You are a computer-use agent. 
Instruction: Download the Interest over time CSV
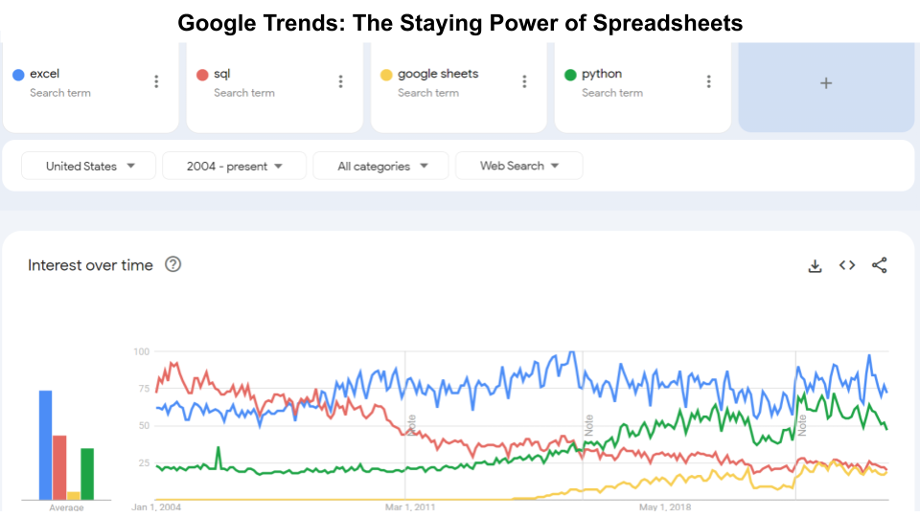[816, 265]
